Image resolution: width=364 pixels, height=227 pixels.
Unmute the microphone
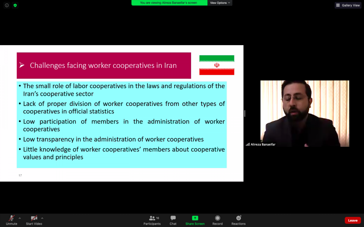pyautogui.click(x=12, y=218)
